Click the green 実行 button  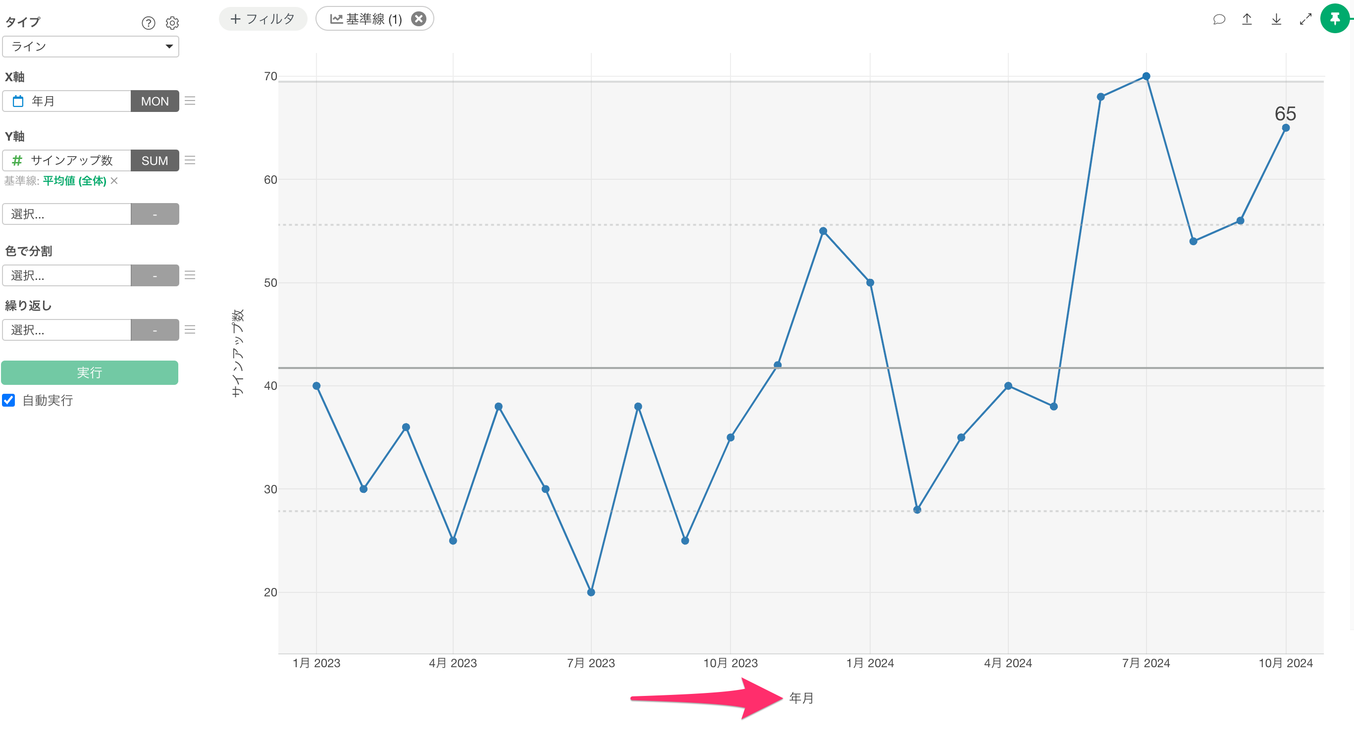tap(89, 372)
